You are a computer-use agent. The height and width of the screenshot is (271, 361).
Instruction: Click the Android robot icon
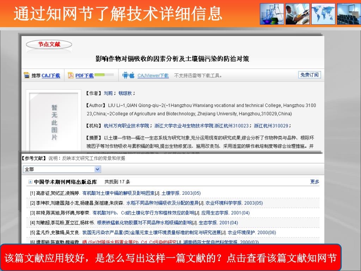point(125,75)
